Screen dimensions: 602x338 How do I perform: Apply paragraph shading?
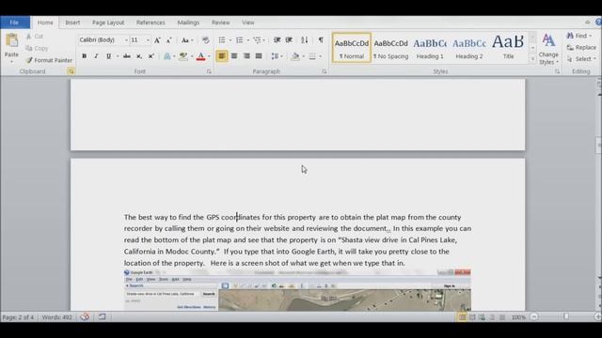294,56
